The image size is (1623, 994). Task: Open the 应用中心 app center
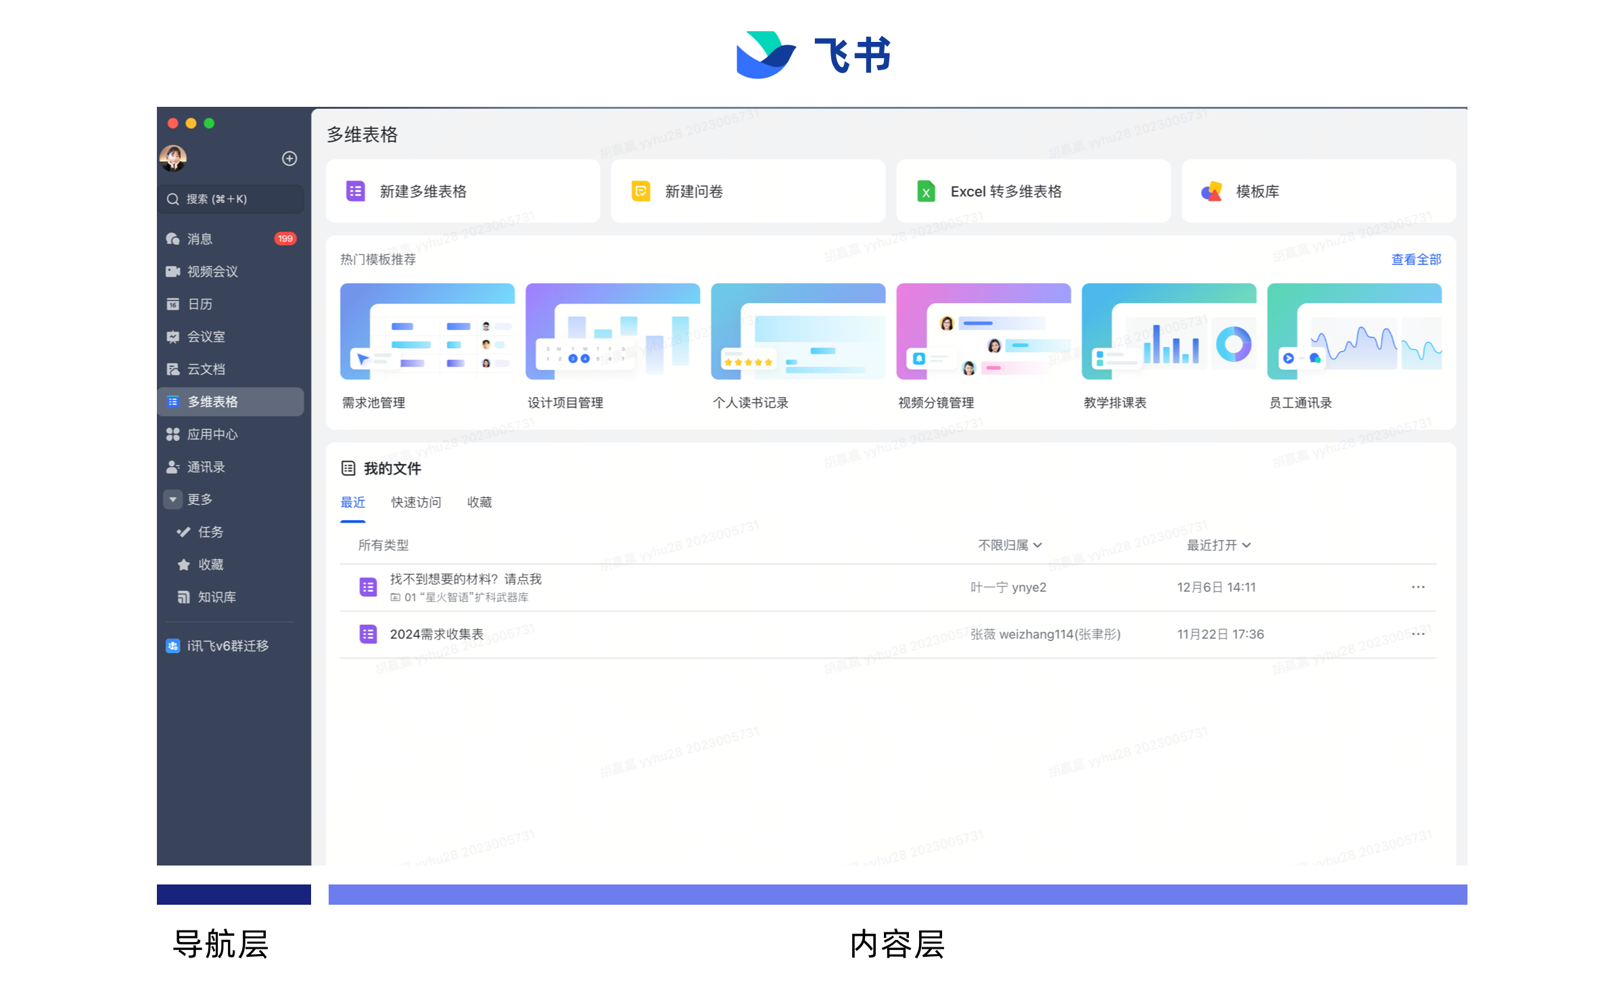174,434
